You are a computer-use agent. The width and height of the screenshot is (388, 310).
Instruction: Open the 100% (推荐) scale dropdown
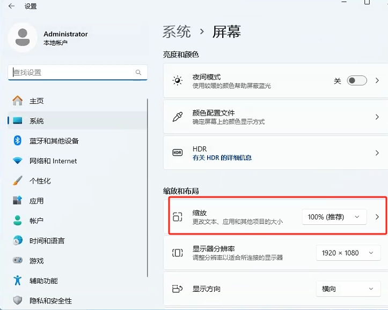pyautogui.click(x=334, y=217)
